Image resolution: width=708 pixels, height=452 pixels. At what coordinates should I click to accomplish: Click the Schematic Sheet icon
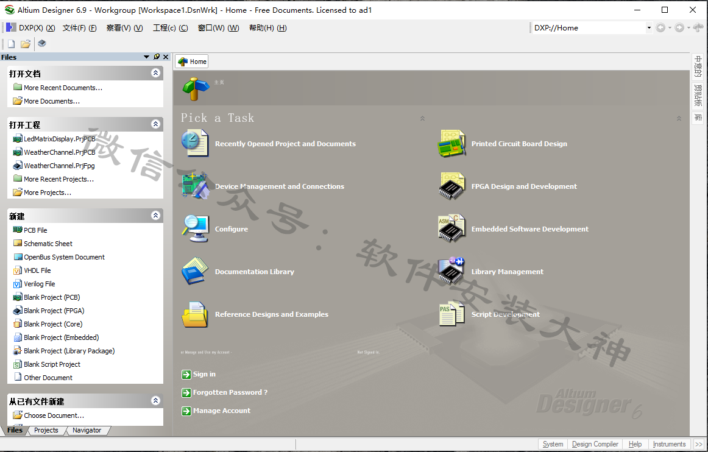pyautogui.click(x=18, y=244)
